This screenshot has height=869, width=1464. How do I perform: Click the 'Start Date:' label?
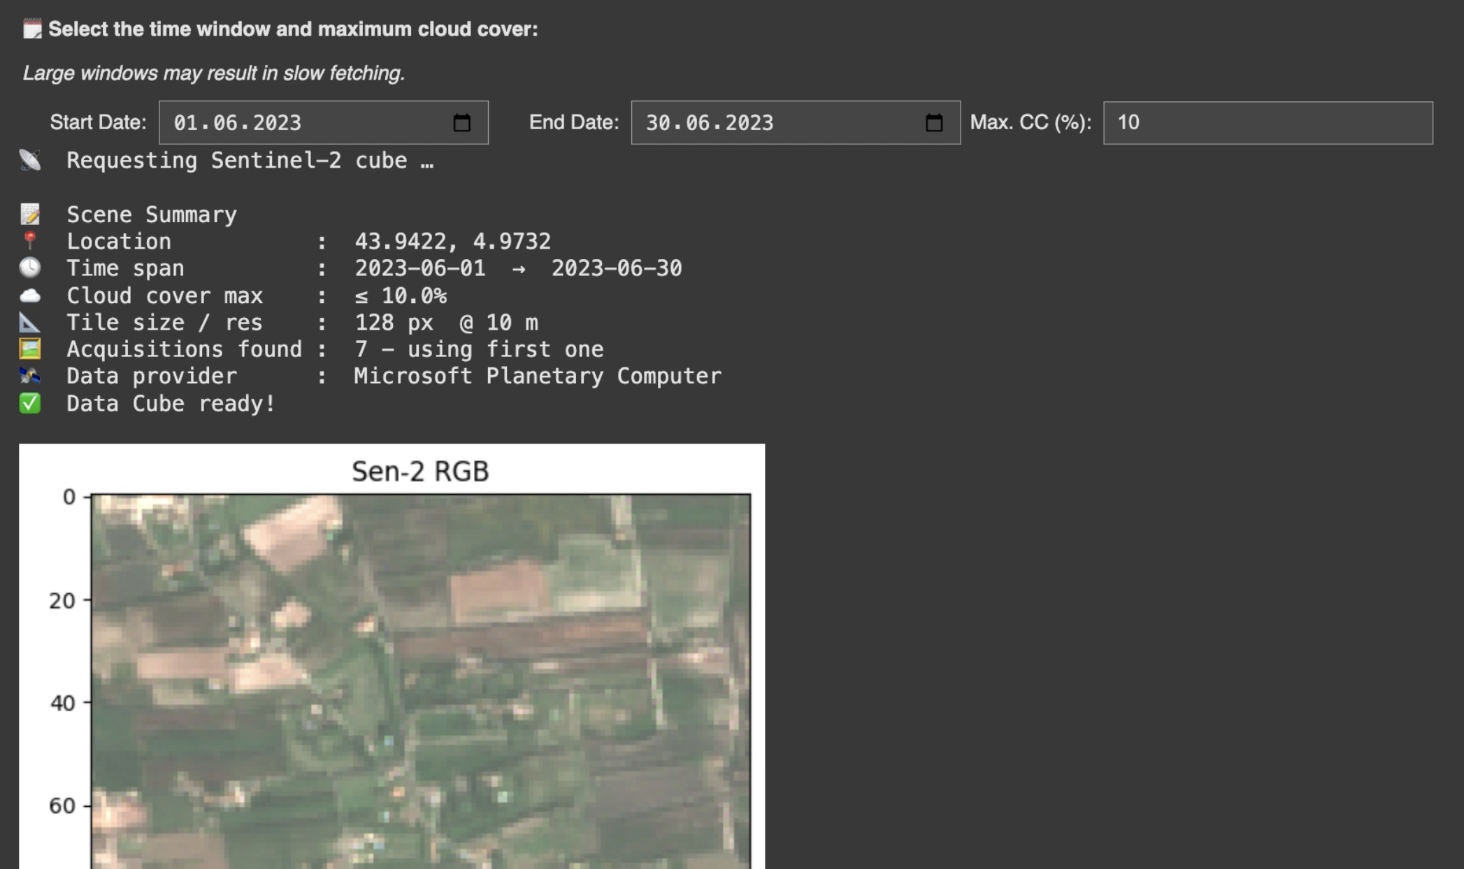[99, 123]
